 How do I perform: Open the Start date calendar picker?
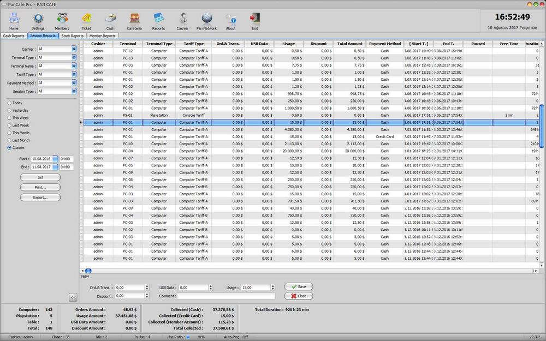(x=55, y=159)
